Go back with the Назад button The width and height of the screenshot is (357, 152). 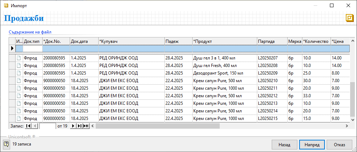tap(284, 144)
